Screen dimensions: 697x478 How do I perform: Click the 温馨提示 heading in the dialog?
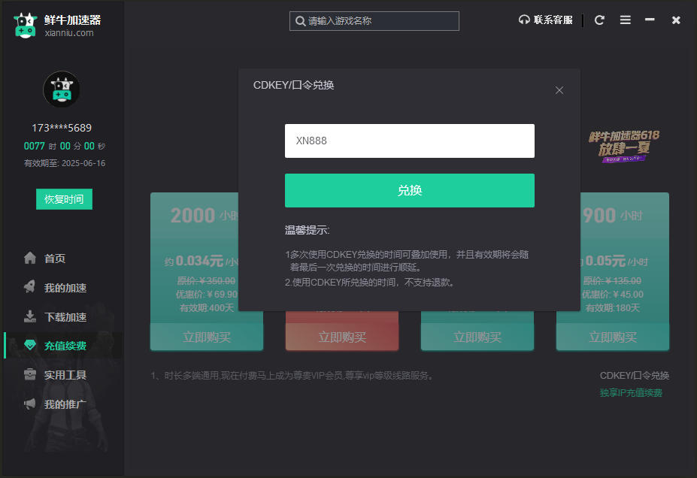point(308,230)
